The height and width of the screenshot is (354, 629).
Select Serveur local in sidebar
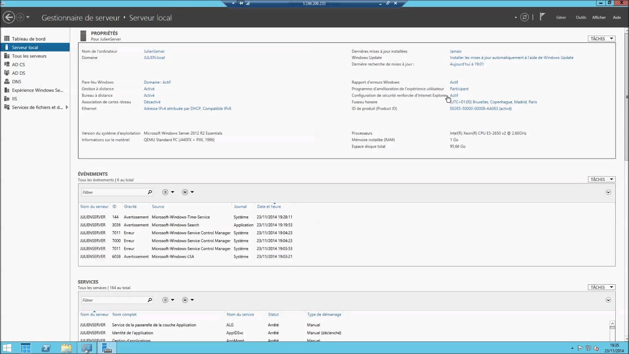point(35,48)
